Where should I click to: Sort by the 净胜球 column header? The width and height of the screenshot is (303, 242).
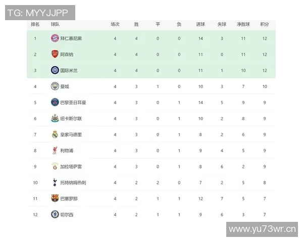click(243, 24)
